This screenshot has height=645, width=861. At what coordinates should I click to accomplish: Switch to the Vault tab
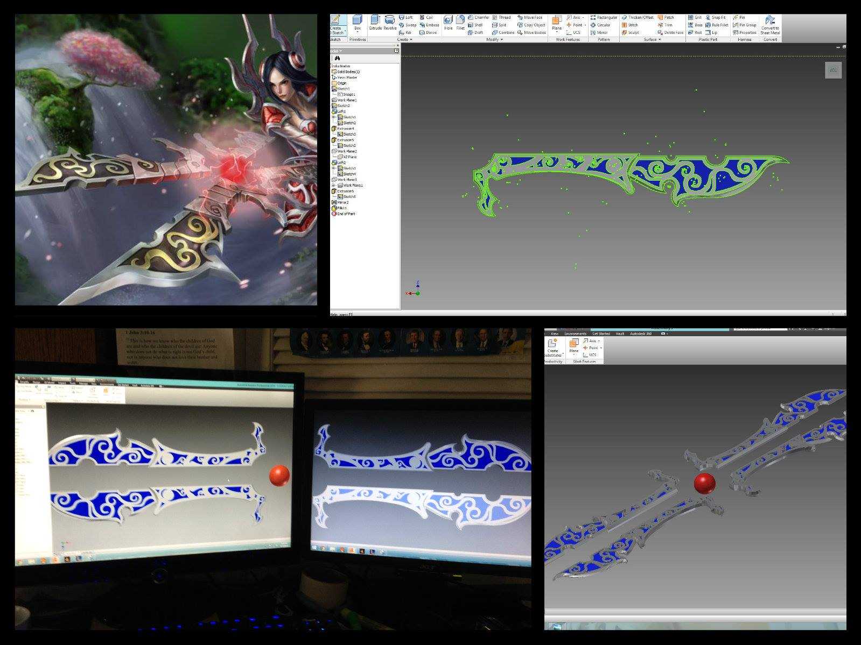point(620,334)
